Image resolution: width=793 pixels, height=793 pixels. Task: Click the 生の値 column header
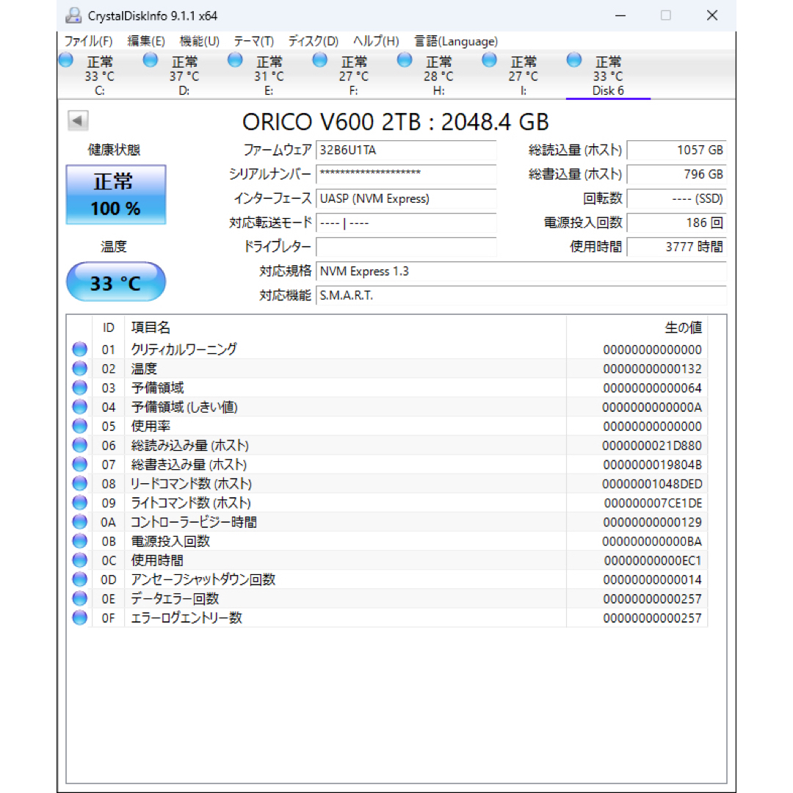point(637,327)
